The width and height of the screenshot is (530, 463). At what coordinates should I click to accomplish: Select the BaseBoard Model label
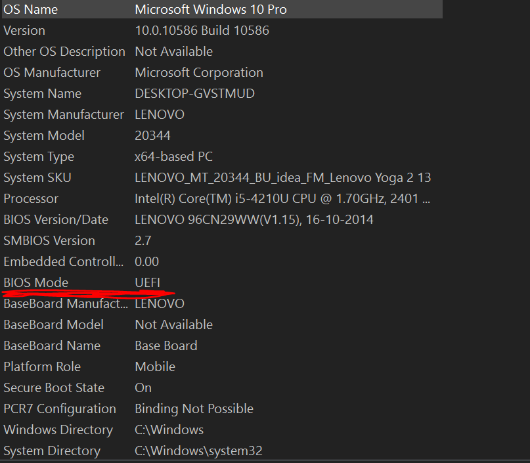pos(53,325)
